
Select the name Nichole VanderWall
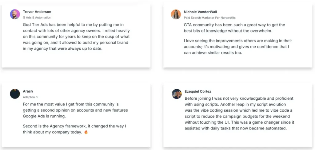pyautogui.click(x=200, y=12)
